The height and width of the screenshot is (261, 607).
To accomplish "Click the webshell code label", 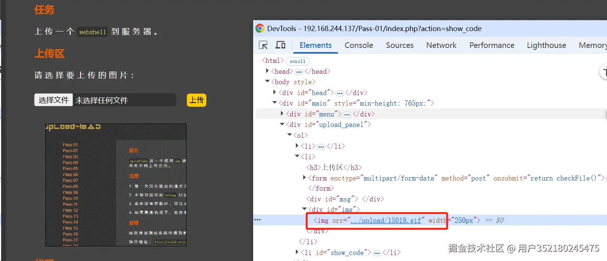I will [92, 32].
